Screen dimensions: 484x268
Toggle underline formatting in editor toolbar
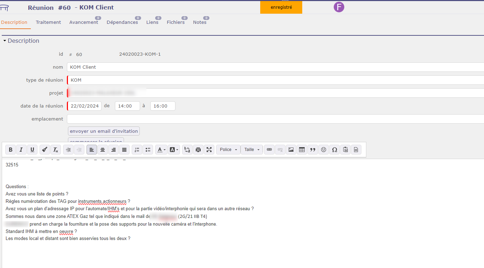(32, 150)
